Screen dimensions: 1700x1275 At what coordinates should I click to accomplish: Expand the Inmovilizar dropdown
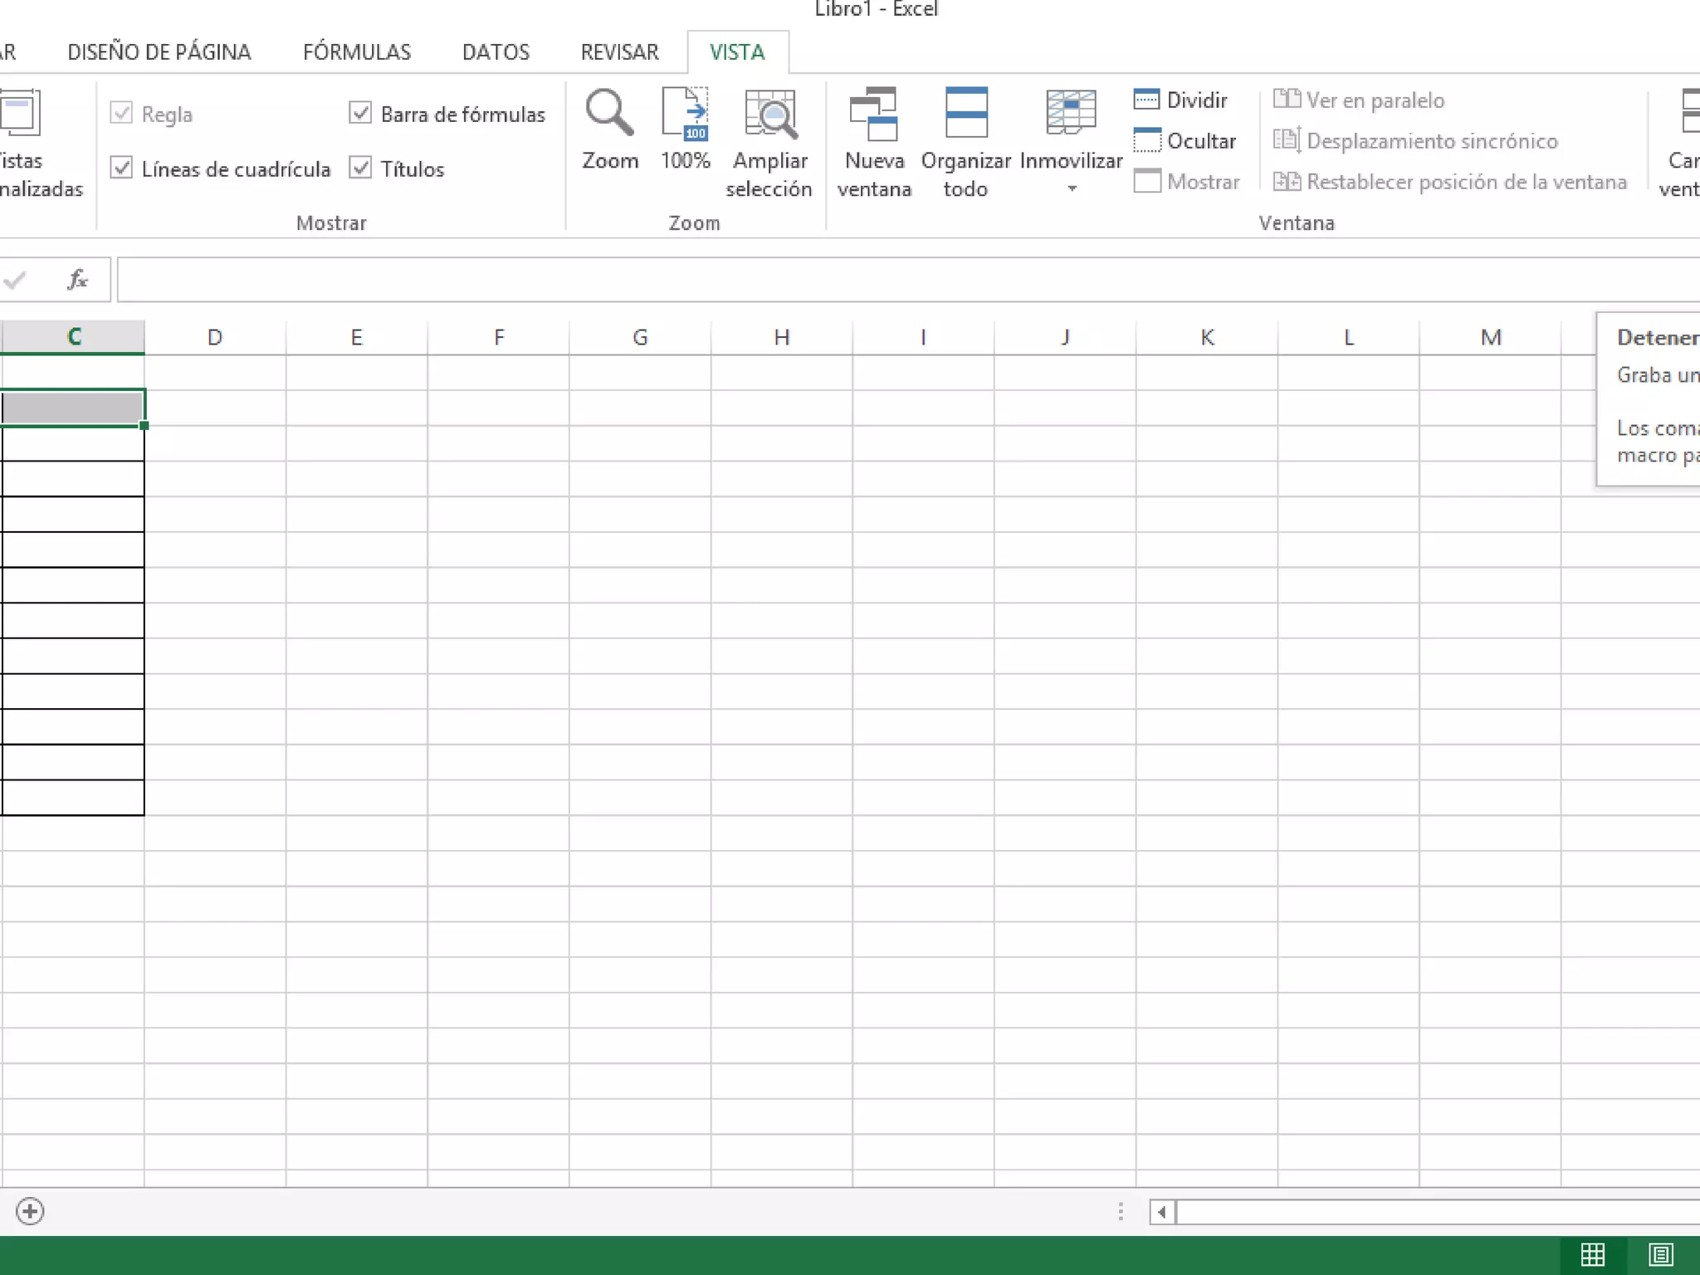(x=1071, y=189)
